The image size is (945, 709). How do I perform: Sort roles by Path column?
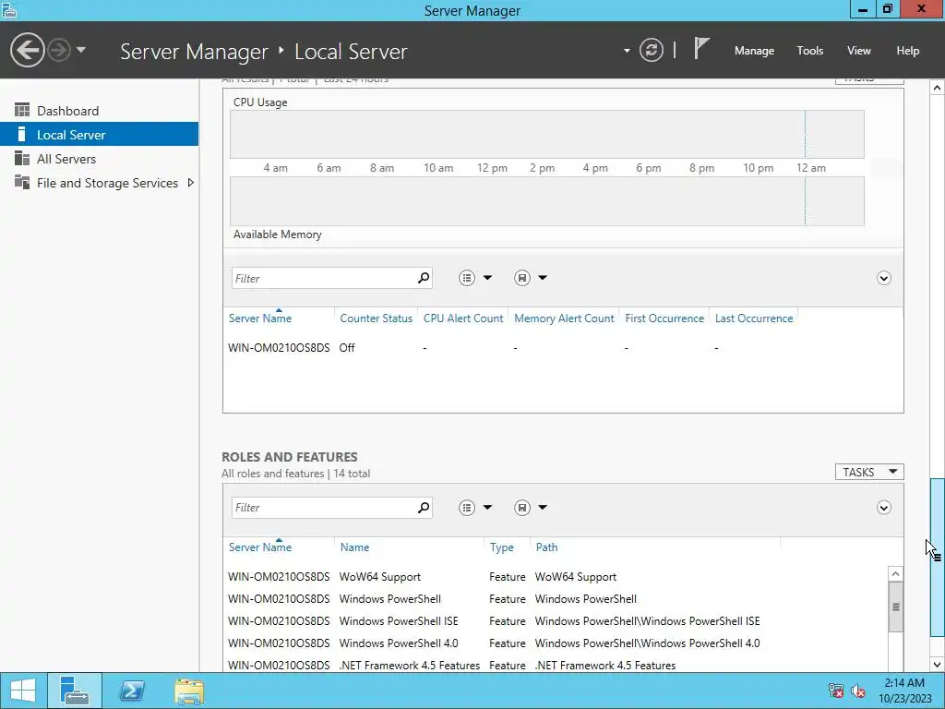click(546, 547)
